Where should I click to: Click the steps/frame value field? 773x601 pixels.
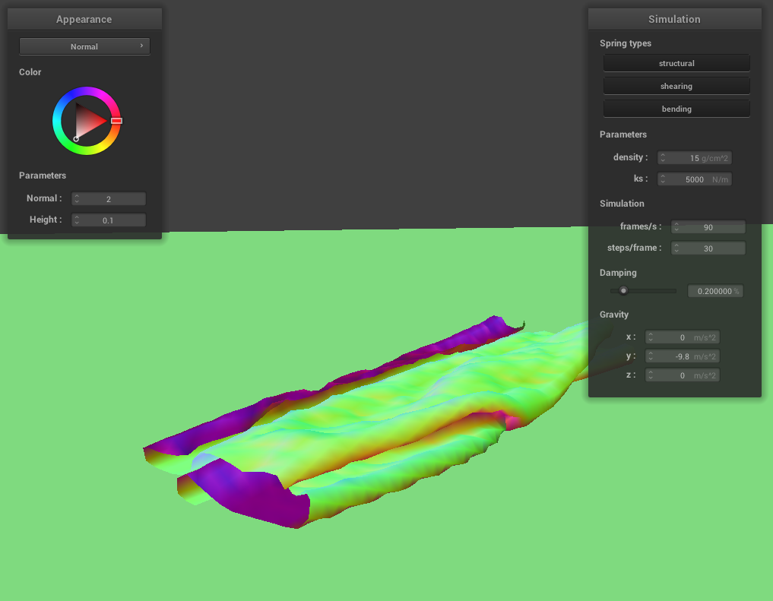pos(708,248)
